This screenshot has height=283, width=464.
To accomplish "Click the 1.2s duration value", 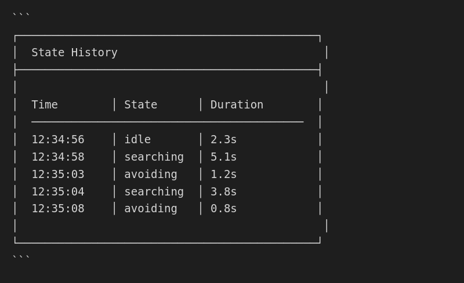I will [x=223, y=175].
